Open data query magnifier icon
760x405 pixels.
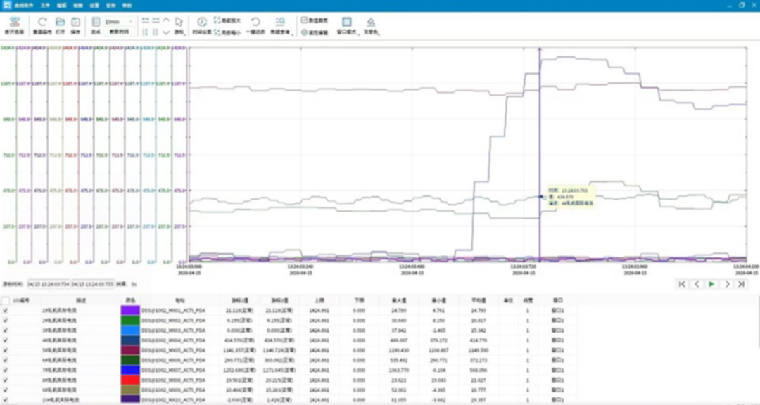pos(280,22)
